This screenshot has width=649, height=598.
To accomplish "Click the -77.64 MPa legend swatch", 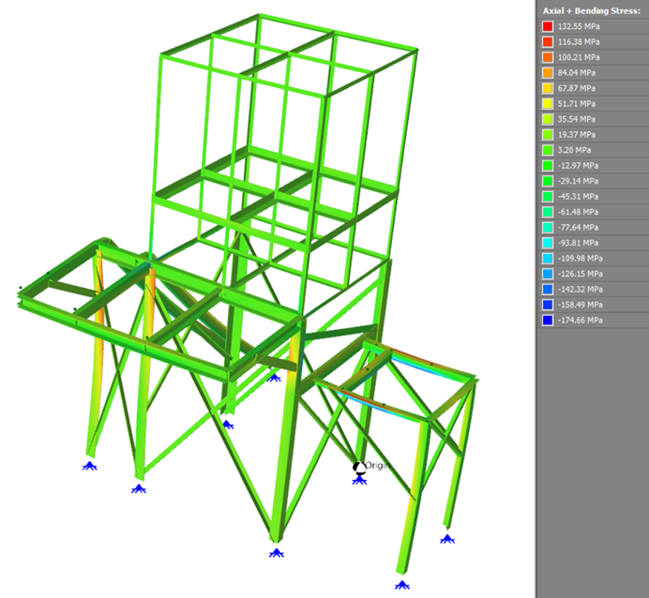I will (x=548, y=228).
